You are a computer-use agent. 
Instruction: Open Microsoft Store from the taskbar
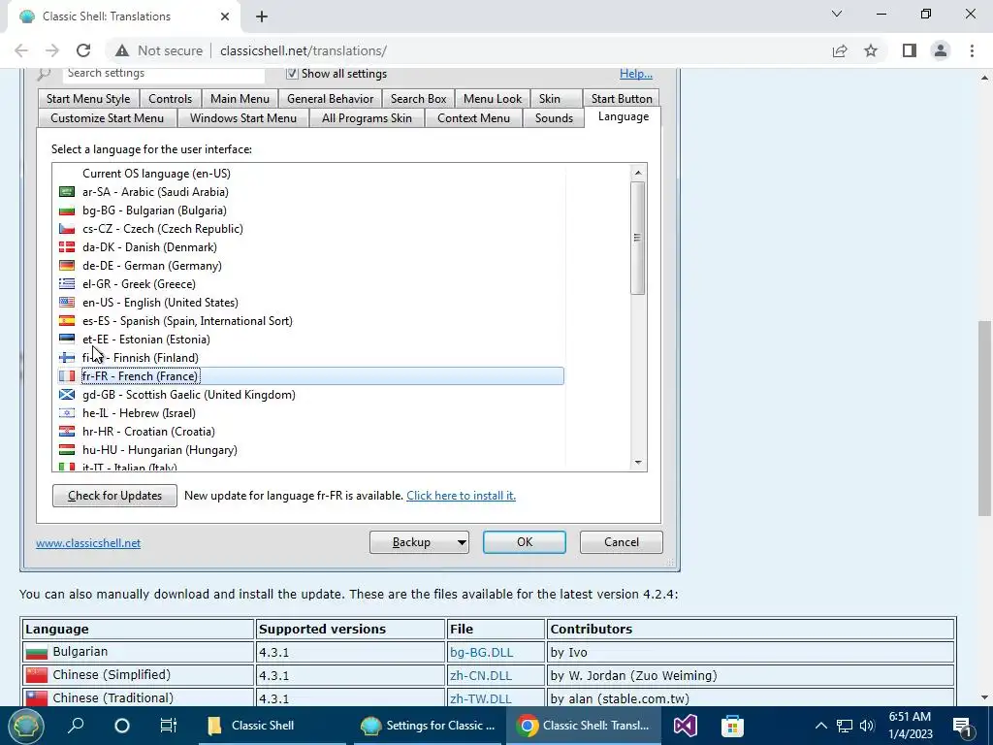click(732, 726)
